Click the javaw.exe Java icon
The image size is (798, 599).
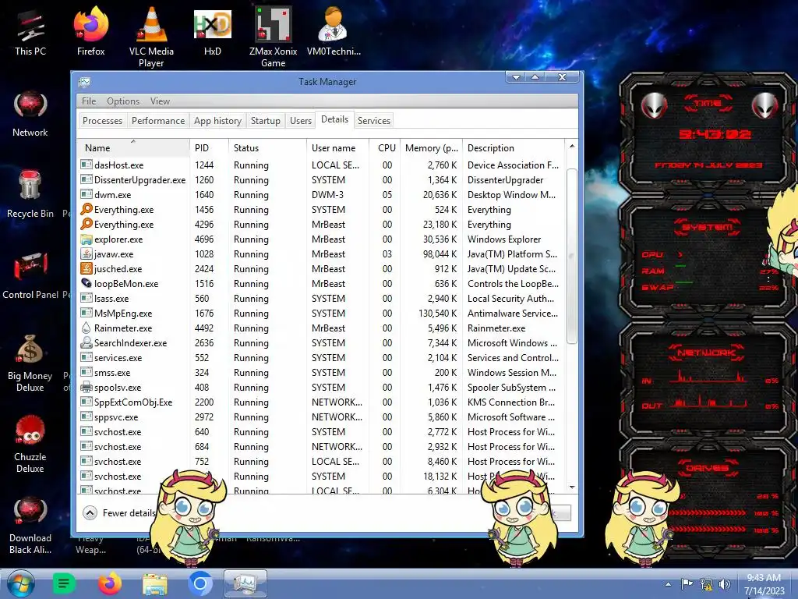(87, 253)
